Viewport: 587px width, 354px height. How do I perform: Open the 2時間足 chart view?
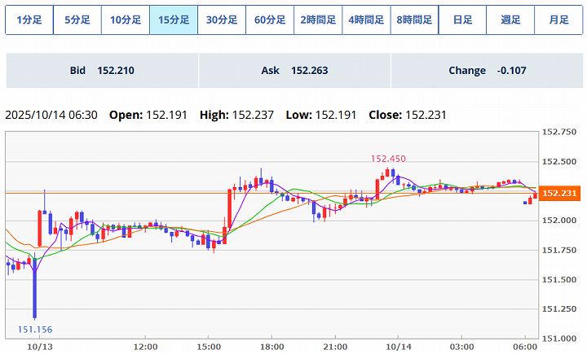coord(317,20)
